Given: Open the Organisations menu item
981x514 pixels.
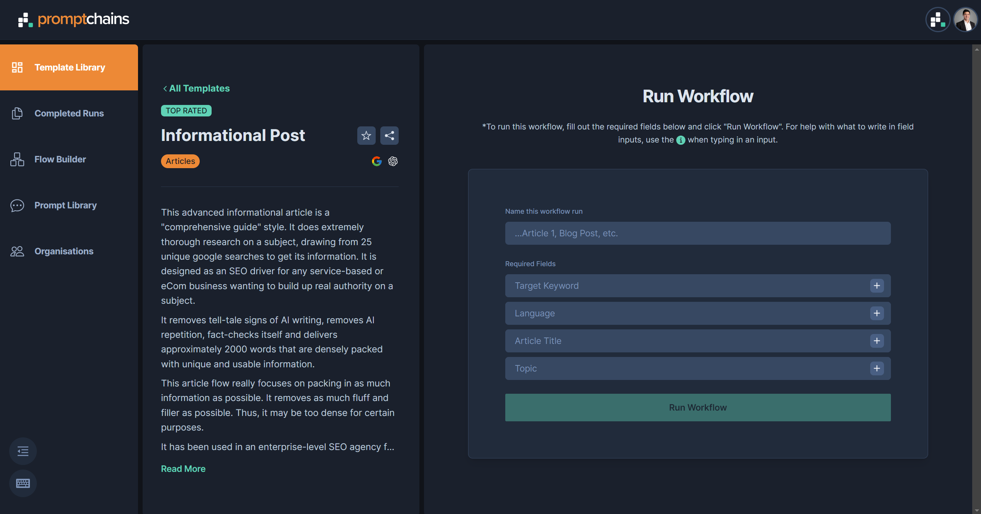Looking at the screenshot, I should 64,251.
